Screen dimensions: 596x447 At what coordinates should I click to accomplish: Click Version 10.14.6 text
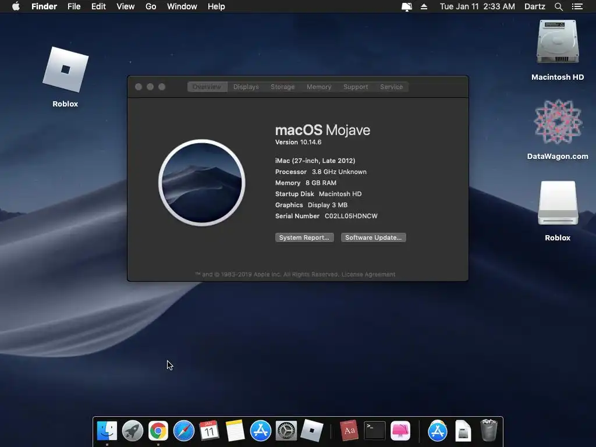(299, 142)
